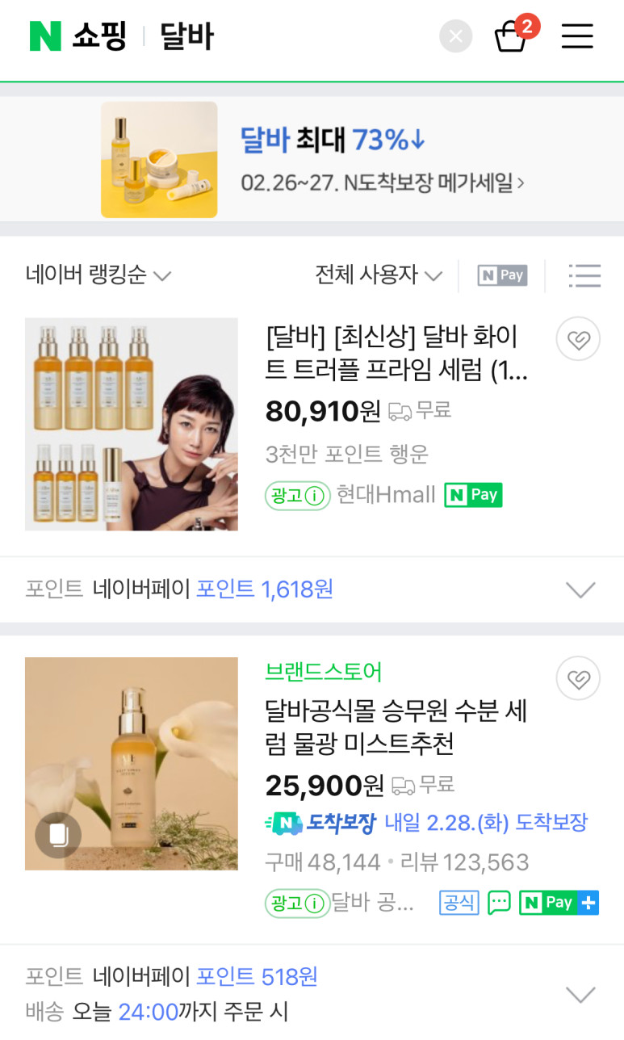
Task: Open the 화이트 트러플 세럼 product thumbnail
Action: point(132,424)
